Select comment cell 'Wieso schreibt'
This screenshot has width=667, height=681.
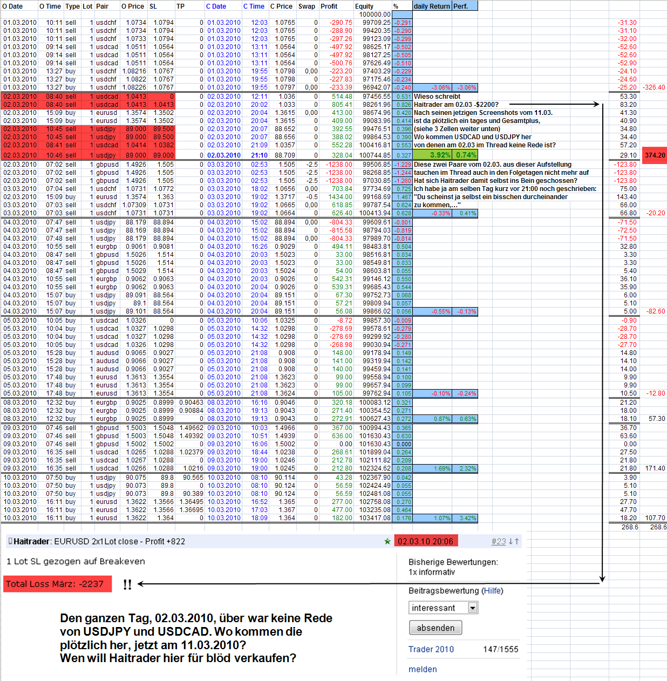click(x=437, y=97)
